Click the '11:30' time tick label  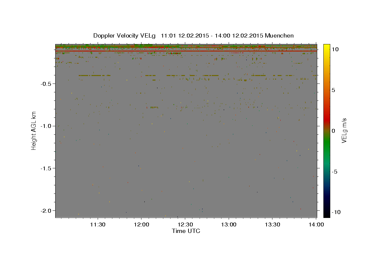[x=98, y=224]
